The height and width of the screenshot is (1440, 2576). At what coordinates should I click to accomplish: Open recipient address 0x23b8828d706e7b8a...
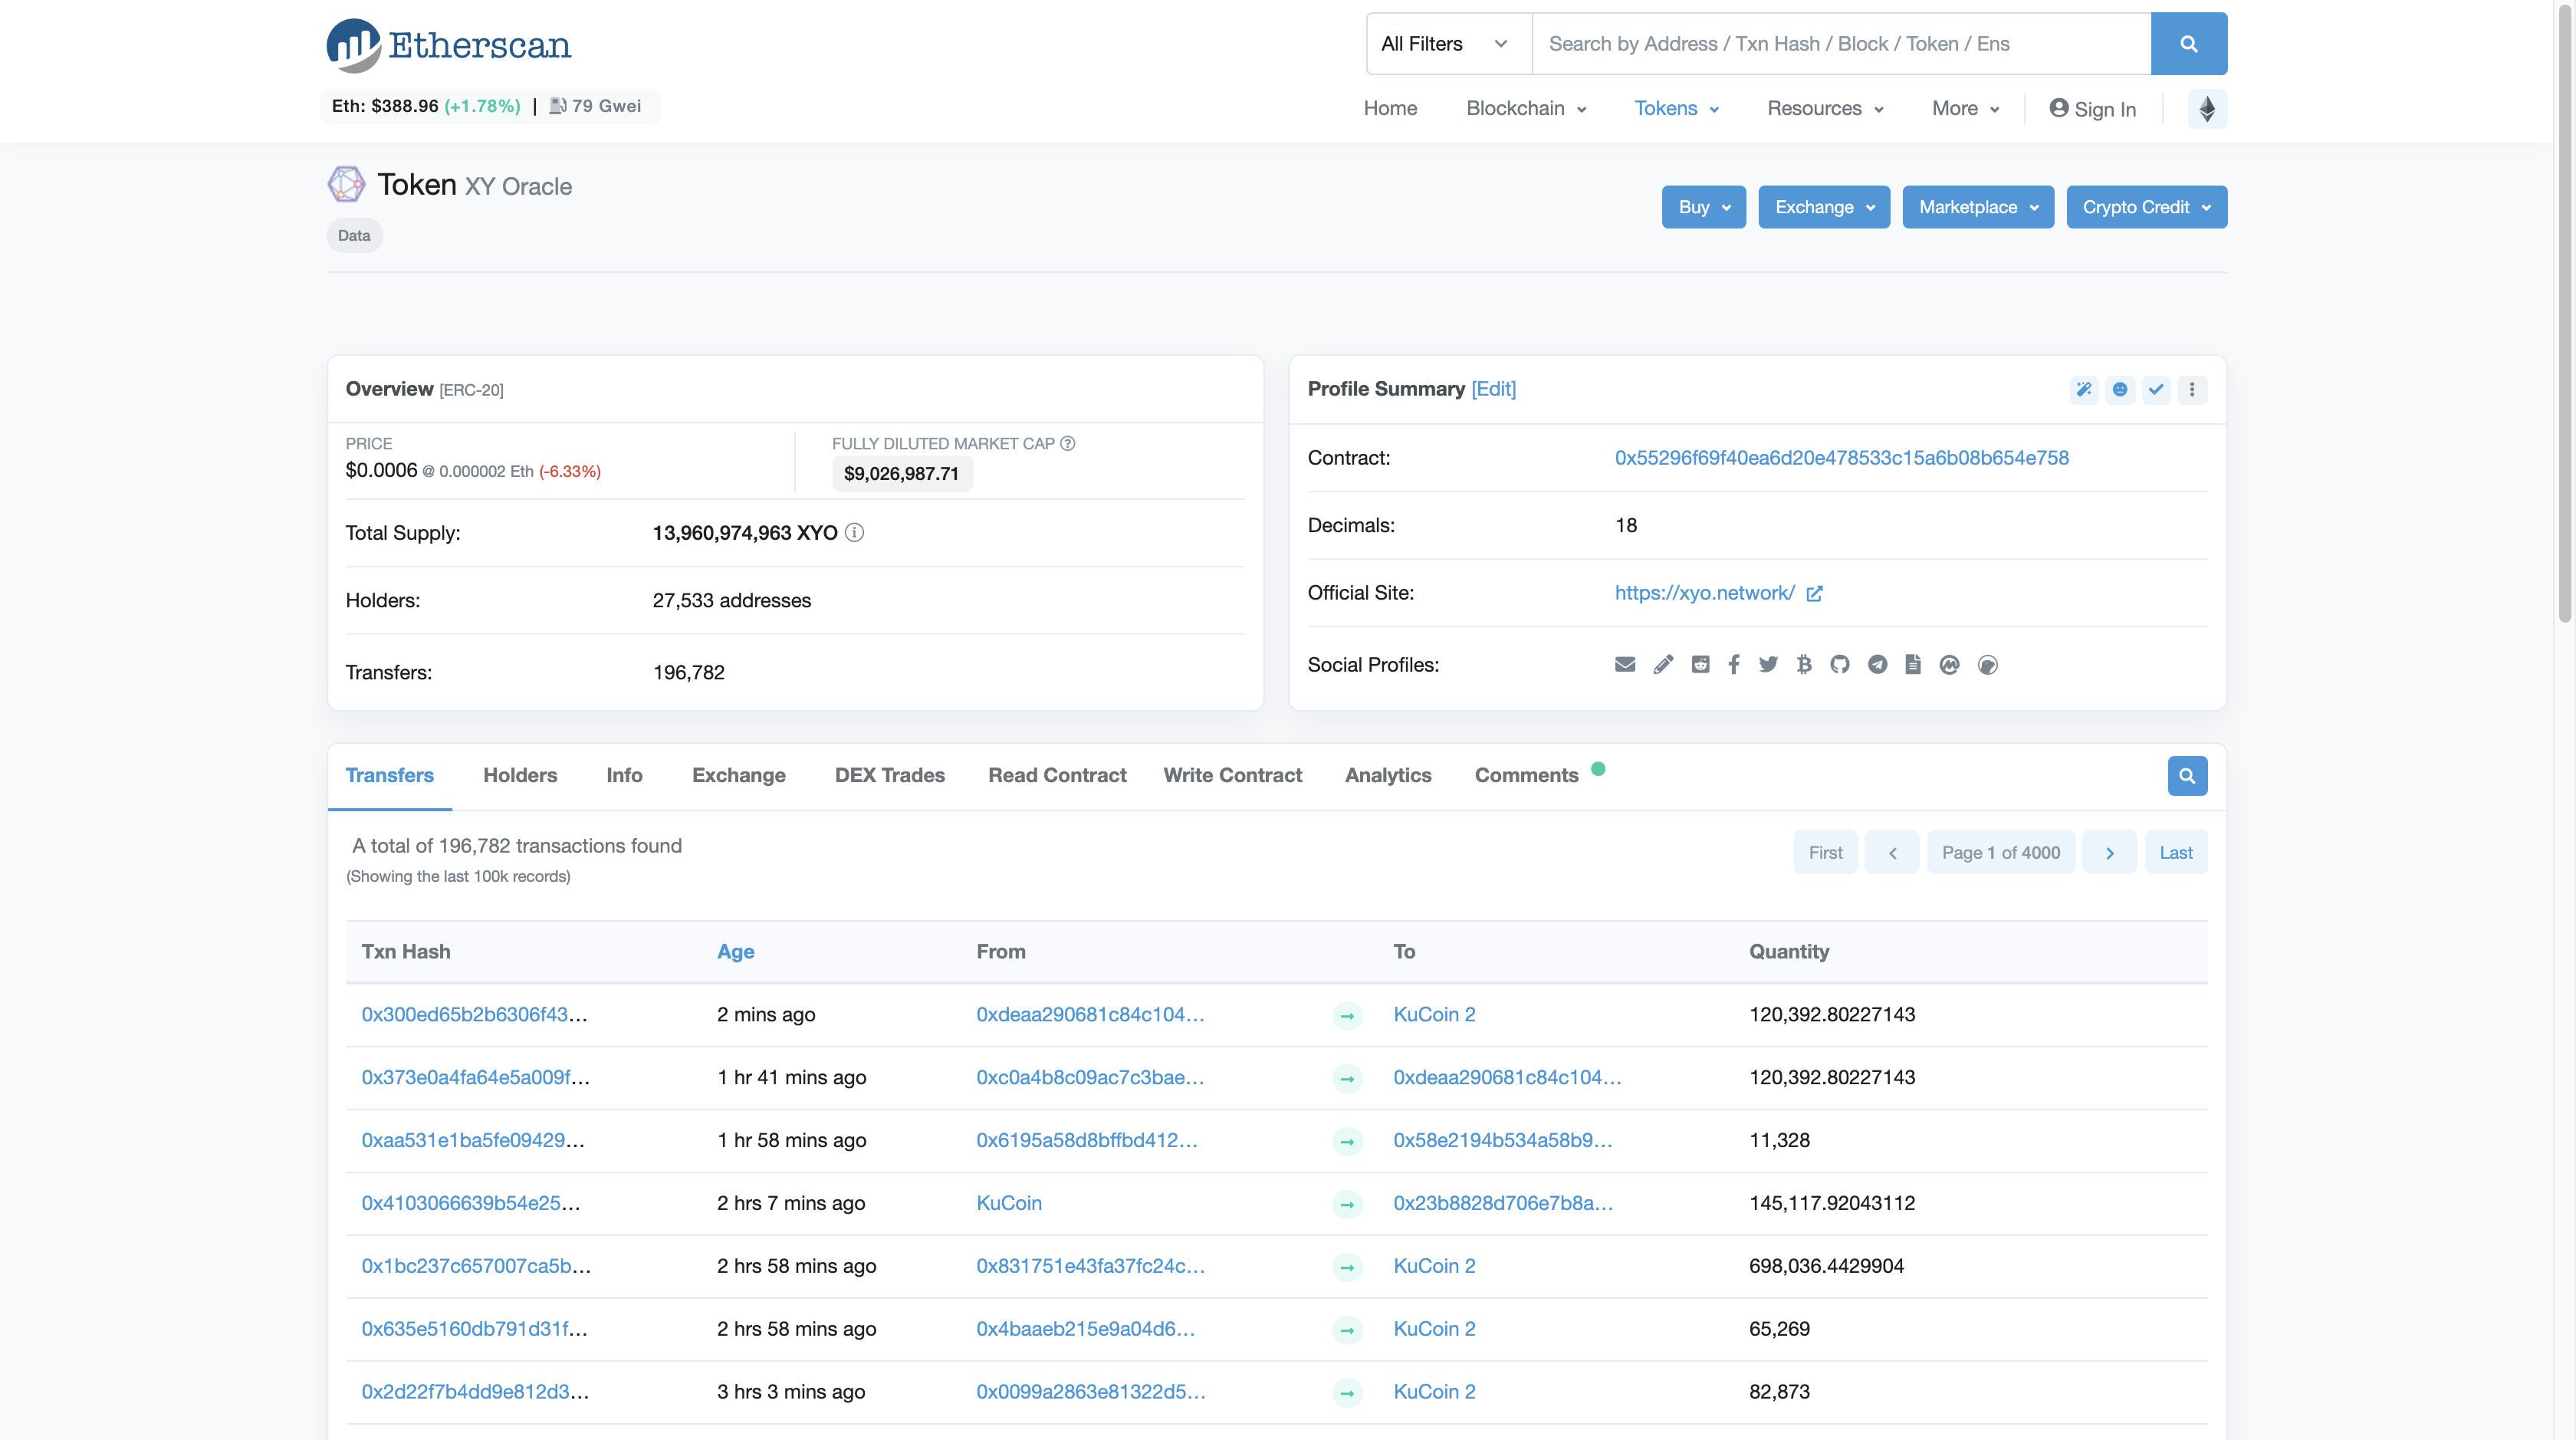point(1503,1203)
